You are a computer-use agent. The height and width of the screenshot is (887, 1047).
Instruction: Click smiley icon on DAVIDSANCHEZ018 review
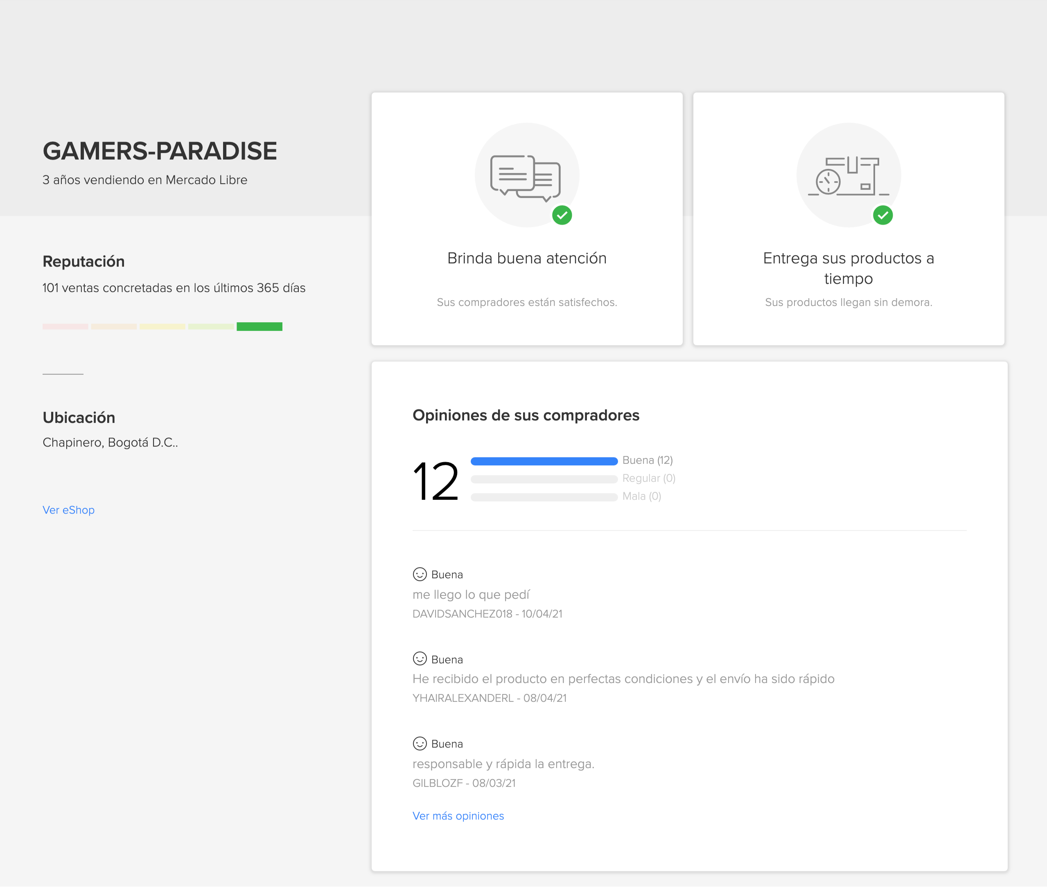coord(419,574)
